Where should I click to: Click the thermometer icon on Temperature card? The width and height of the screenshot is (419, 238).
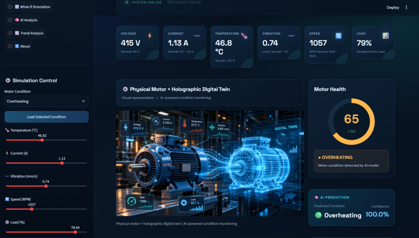coord(244,36)
